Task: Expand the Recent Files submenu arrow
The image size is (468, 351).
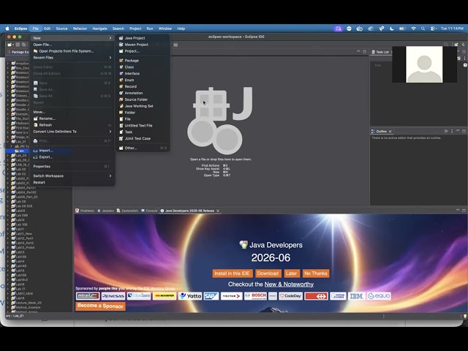Action: pos(110,58)
